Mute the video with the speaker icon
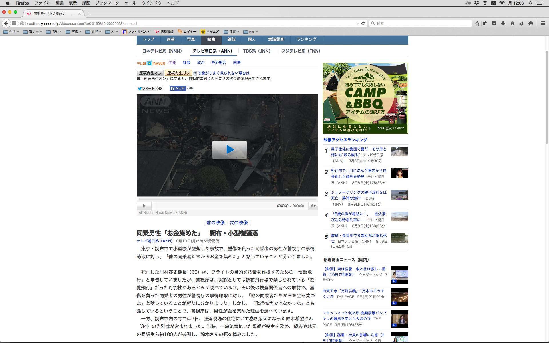549x343 pixels. click(312, 206)
